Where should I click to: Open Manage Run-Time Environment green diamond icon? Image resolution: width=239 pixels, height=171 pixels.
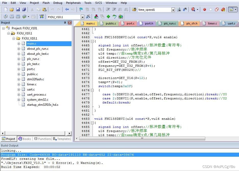click(108, 16)
